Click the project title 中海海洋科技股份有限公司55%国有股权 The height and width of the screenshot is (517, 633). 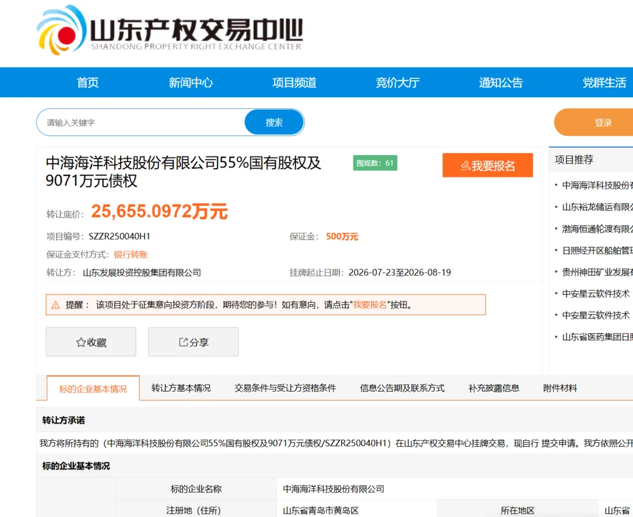coord(183,172)
